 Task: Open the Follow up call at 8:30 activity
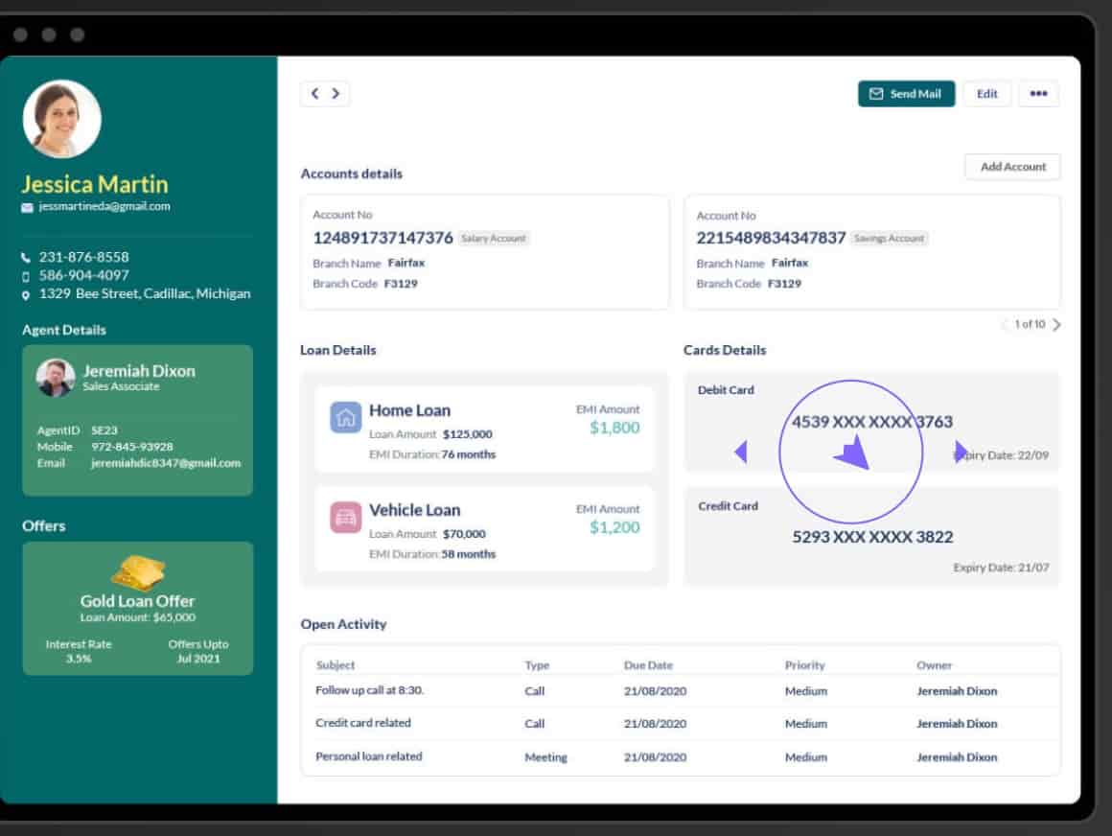pos(369,690)
